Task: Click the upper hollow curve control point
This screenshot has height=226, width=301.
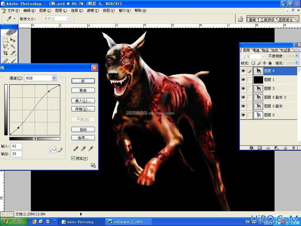Action: [x=49, y=91]
